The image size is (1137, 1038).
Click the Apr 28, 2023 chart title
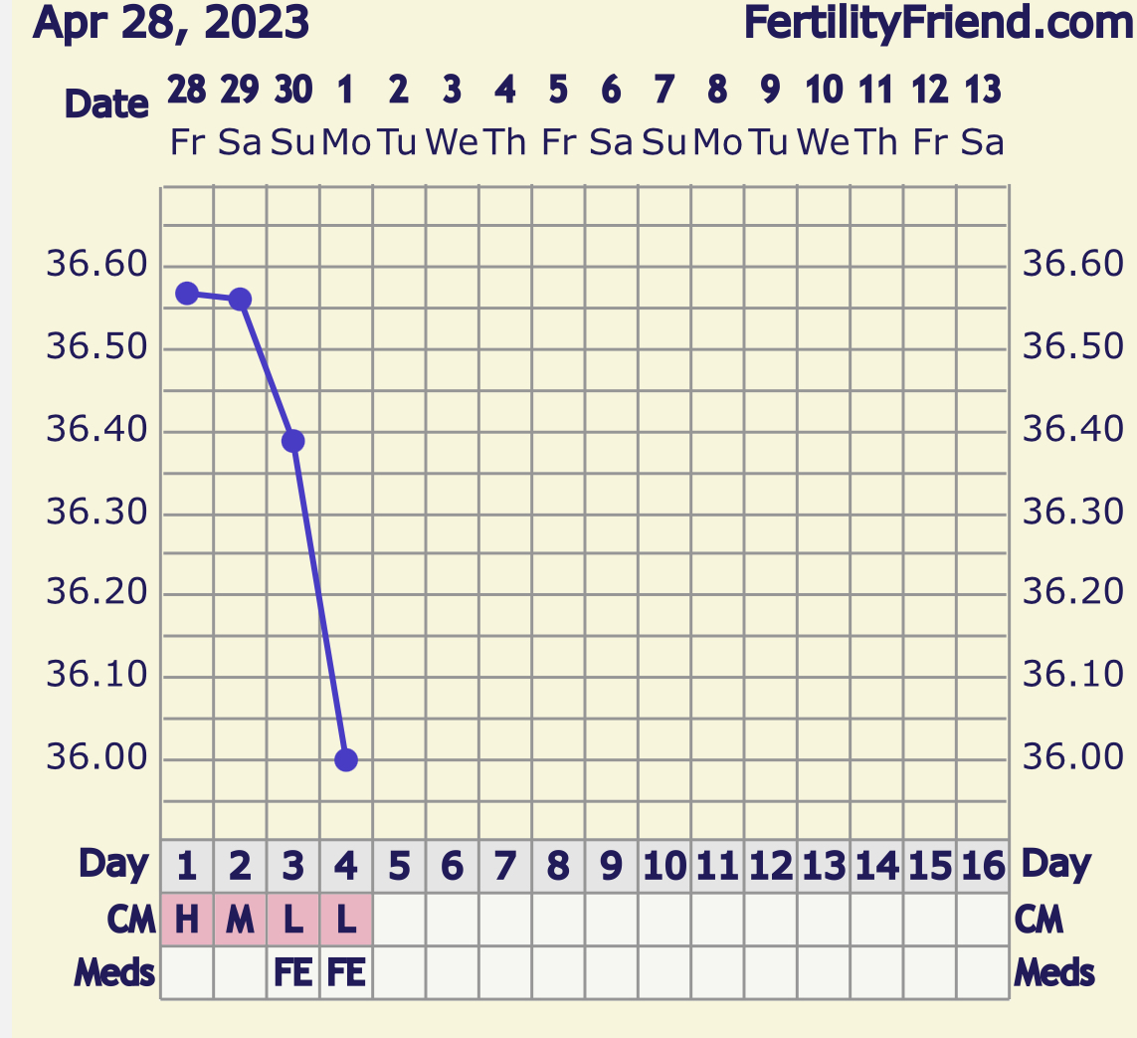pos(171,23)
